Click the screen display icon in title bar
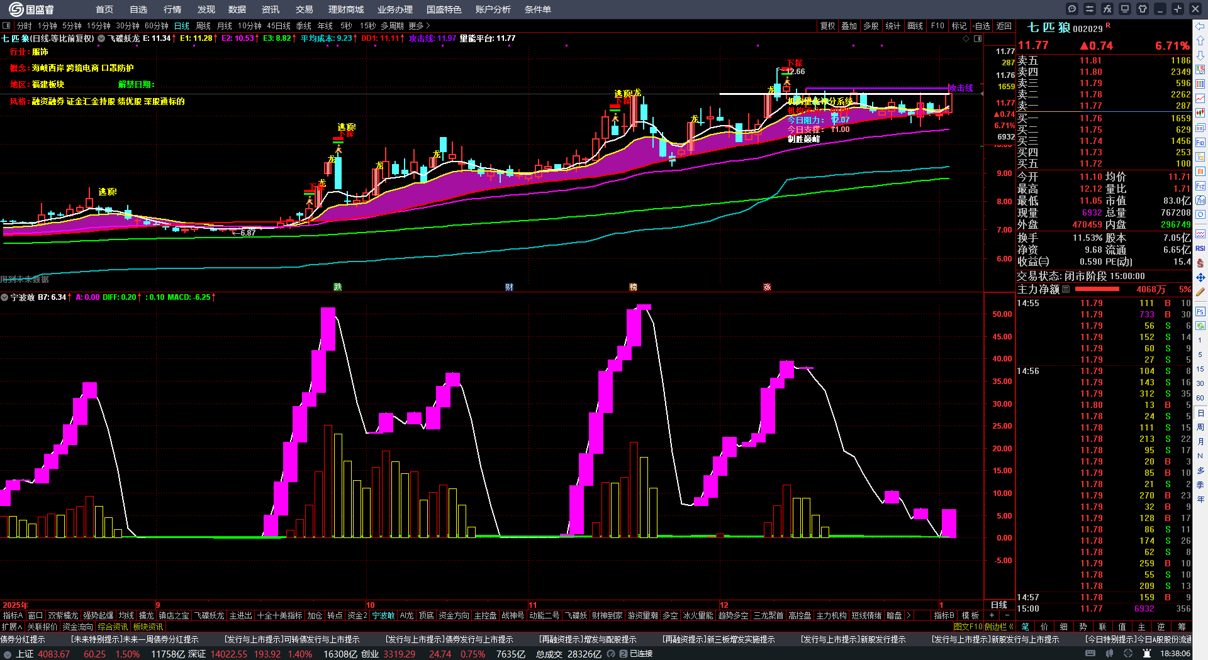1208x660 pixels. tap(1125, 9)
